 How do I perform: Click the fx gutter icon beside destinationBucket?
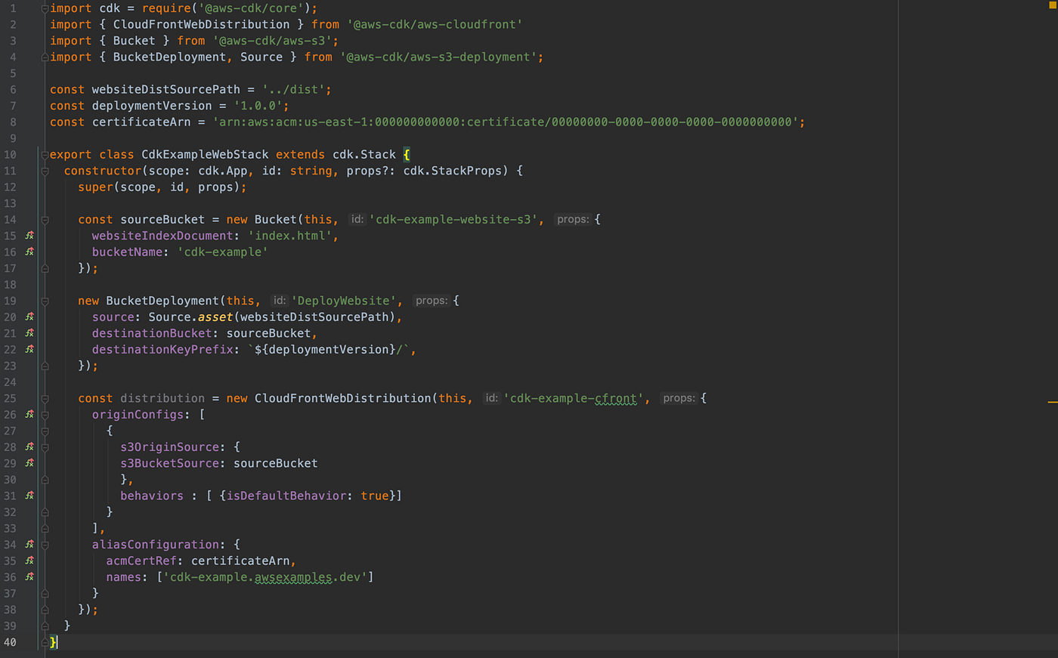(x=29, y=333)
